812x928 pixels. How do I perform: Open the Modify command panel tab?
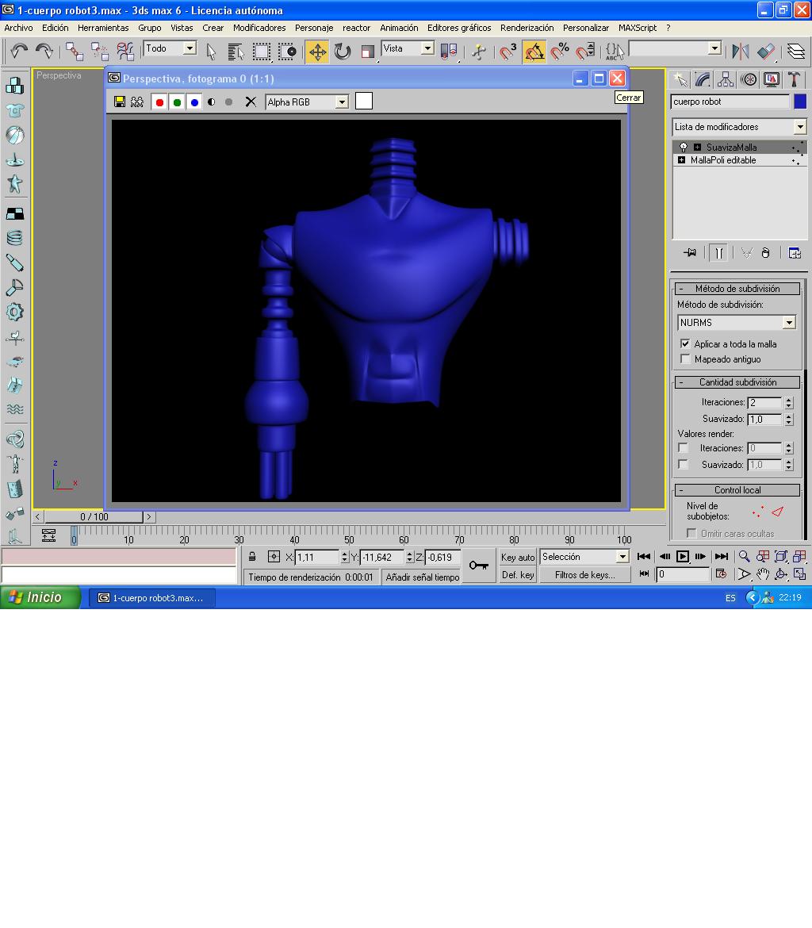703,79
